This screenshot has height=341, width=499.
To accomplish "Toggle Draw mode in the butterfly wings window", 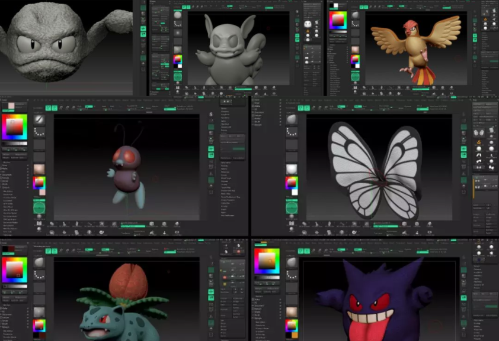I will click(307, 108).
